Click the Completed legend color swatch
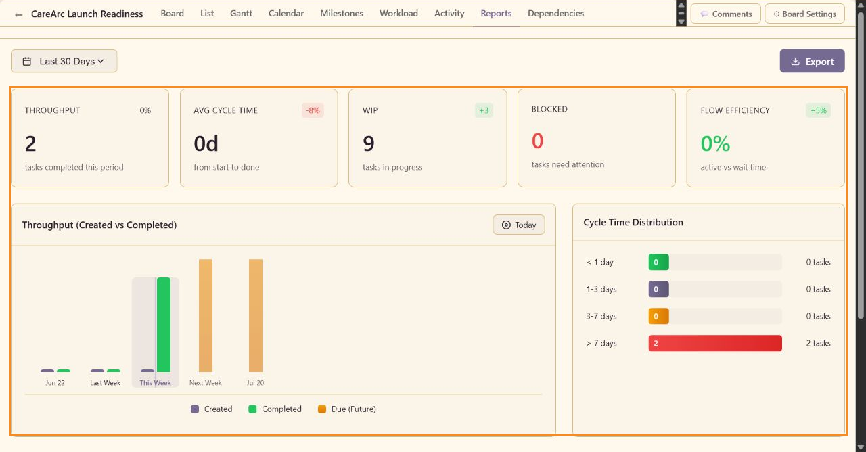The width and height of the screenshot is (866, 452). [x=252, y=409]
